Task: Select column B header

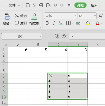Action: pos(38,45)
